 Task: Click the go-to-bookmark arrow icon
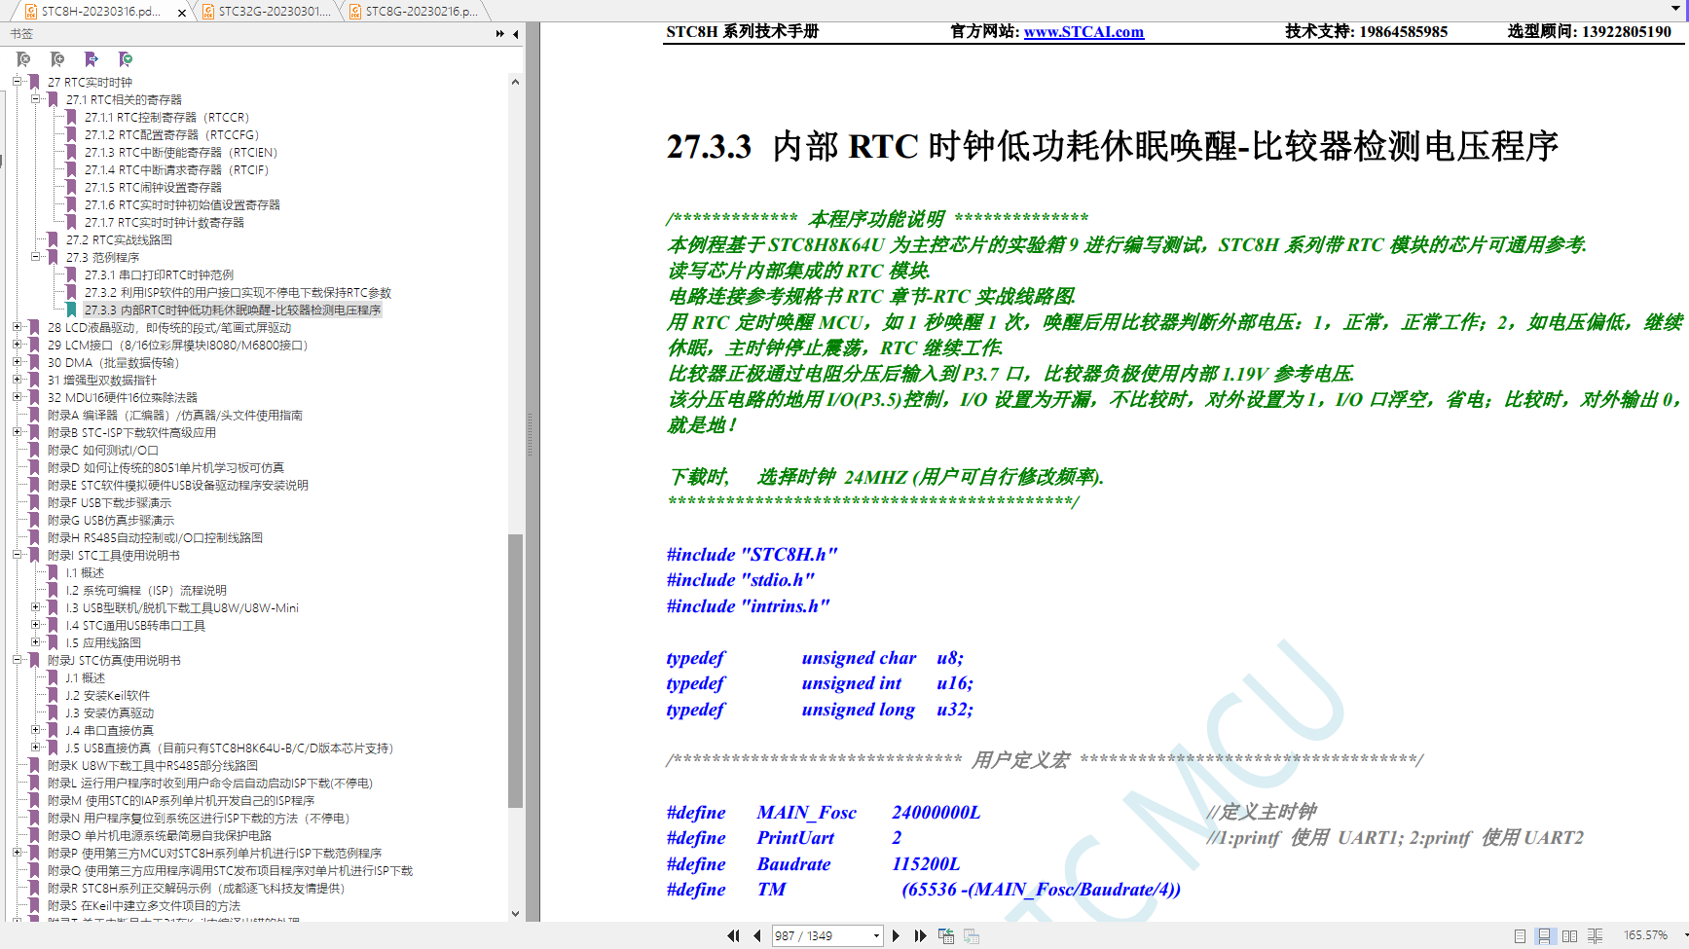click(x=92, y=59)
